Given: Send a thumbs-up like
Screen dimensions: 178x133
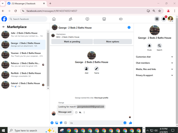Looking at the screenshot, I should point(131,123).
